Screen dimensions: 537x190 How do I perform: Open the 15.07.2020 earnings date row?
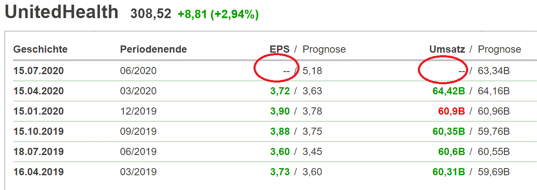pos(38,71)
